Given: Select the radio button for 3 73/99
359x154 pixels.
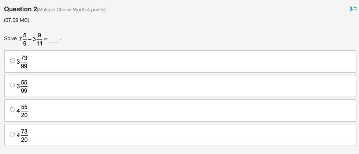Looking at the screenshot, I should [x=12, y=61].
